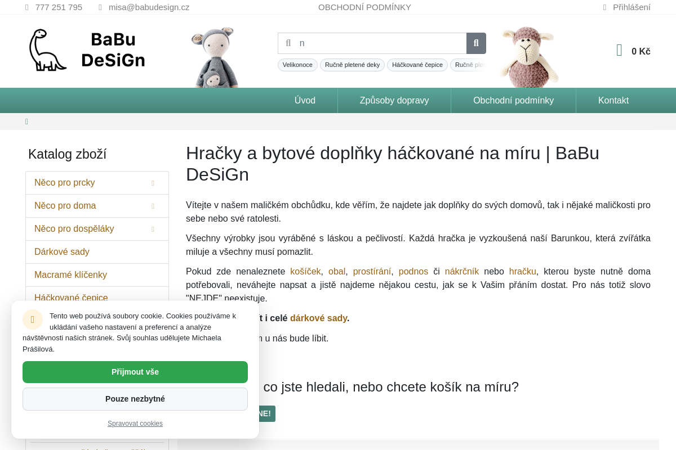Select the Velikonoce search tag
The height and width of the screenshot is (450, 676).
pyautogui.click(x=297, y=65)
